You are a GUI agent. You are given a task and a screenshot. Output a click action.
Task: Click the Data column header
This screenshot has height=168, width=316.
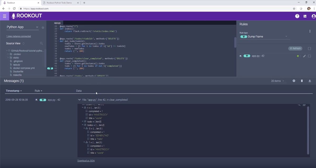pyautogui.click(x=79, y=91)
